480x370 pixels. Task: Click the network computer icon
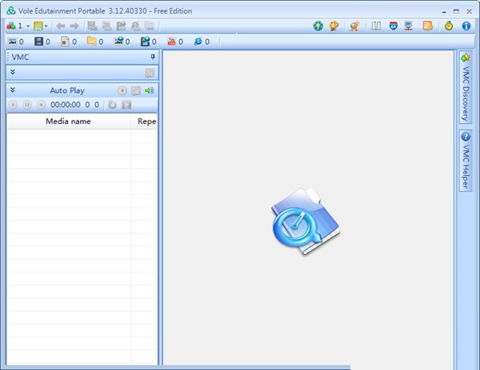pos(408,26)
